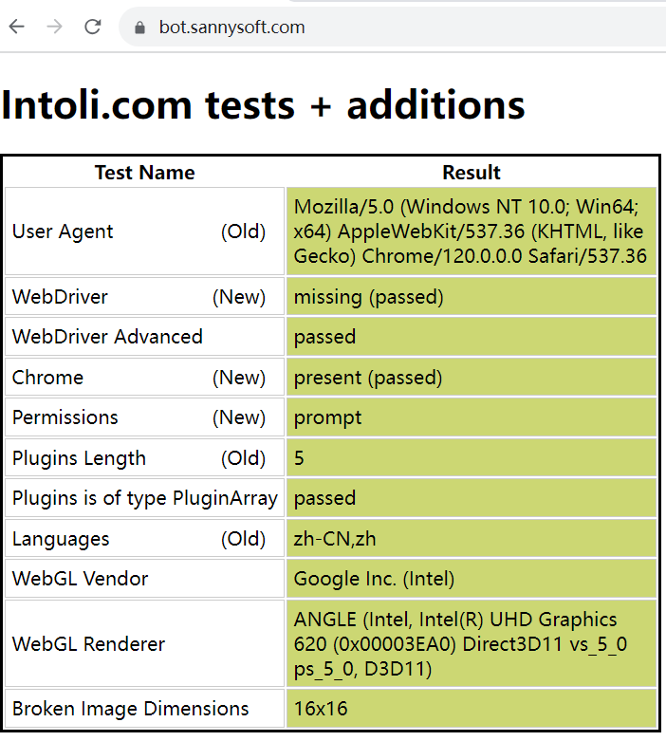This screenshot has height=741, width=666.
Task: Click the Test Name column header
Action: (144, 173)
